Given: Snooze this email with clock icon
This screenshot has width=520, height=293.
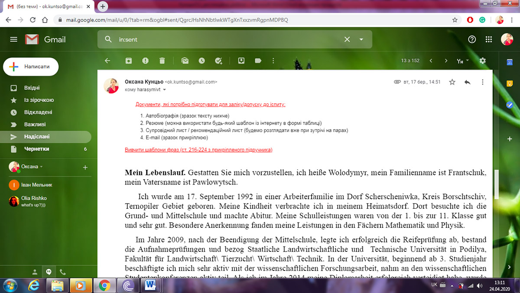Looking at the screenshot, I should (x=201, y=61).
